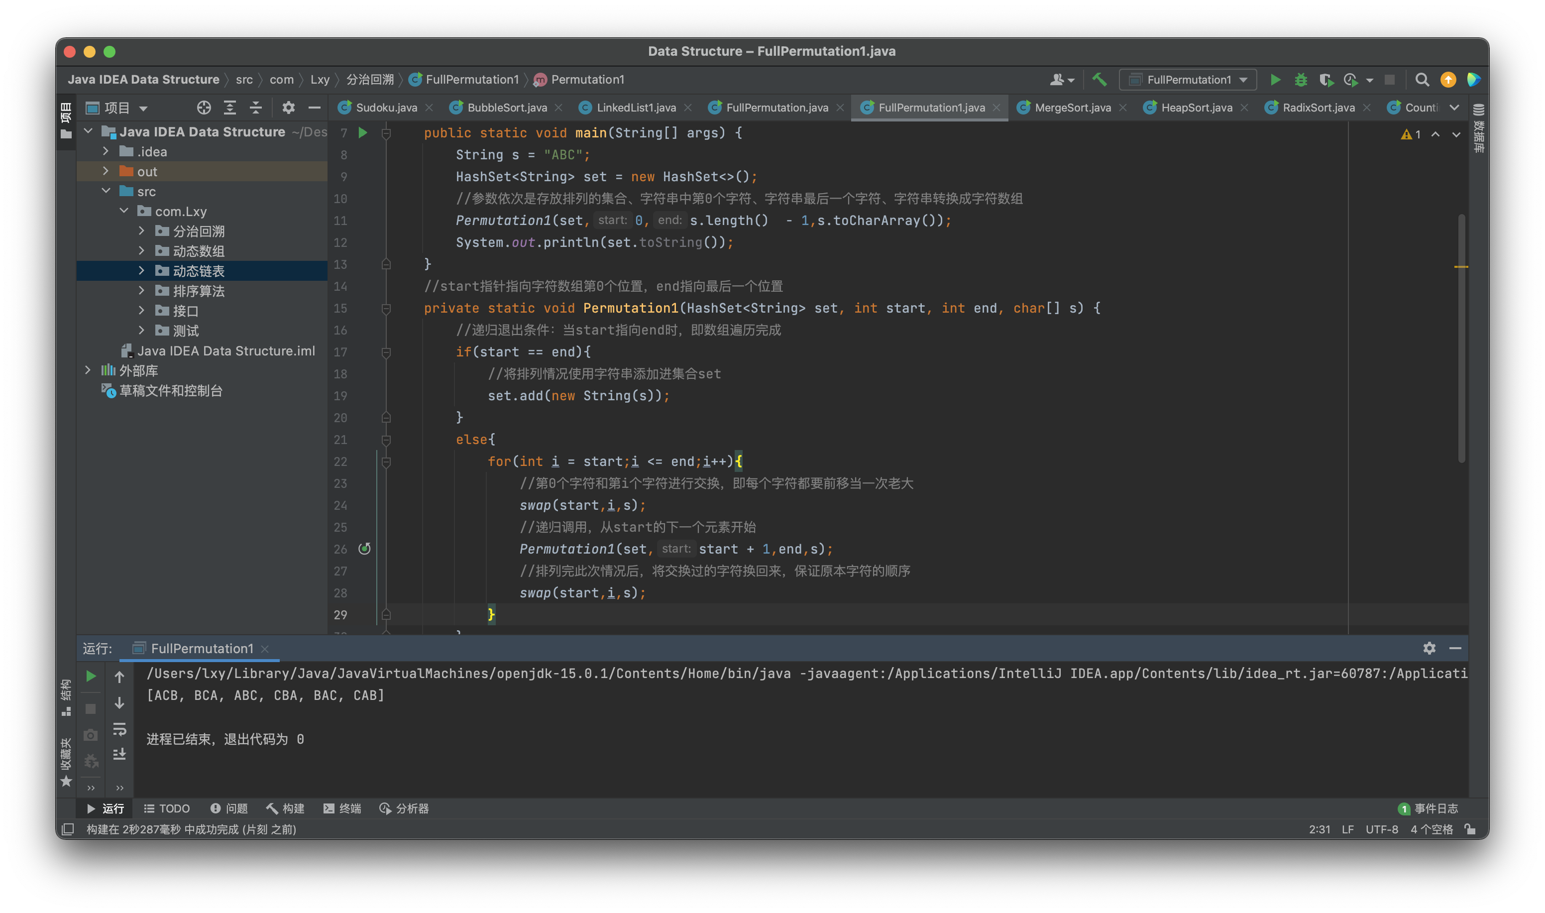This screenshot has height=913, width=1545.
Task: Toggle soft-wrap in Run console
Action: coord(119,729)
